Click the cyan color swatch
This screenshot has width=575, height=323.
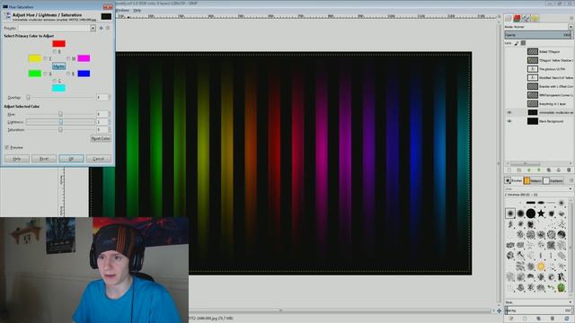pyautogui.click(x=58, y=88)
